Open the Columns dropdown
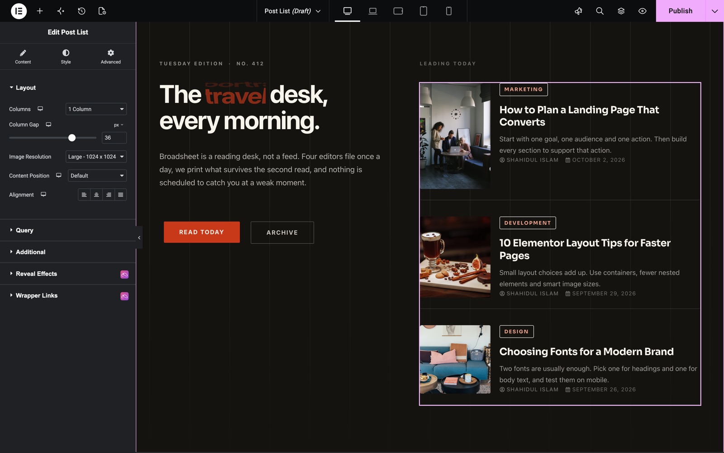The width and height of the screenshot is (724, 453). (x=96, y=109)
